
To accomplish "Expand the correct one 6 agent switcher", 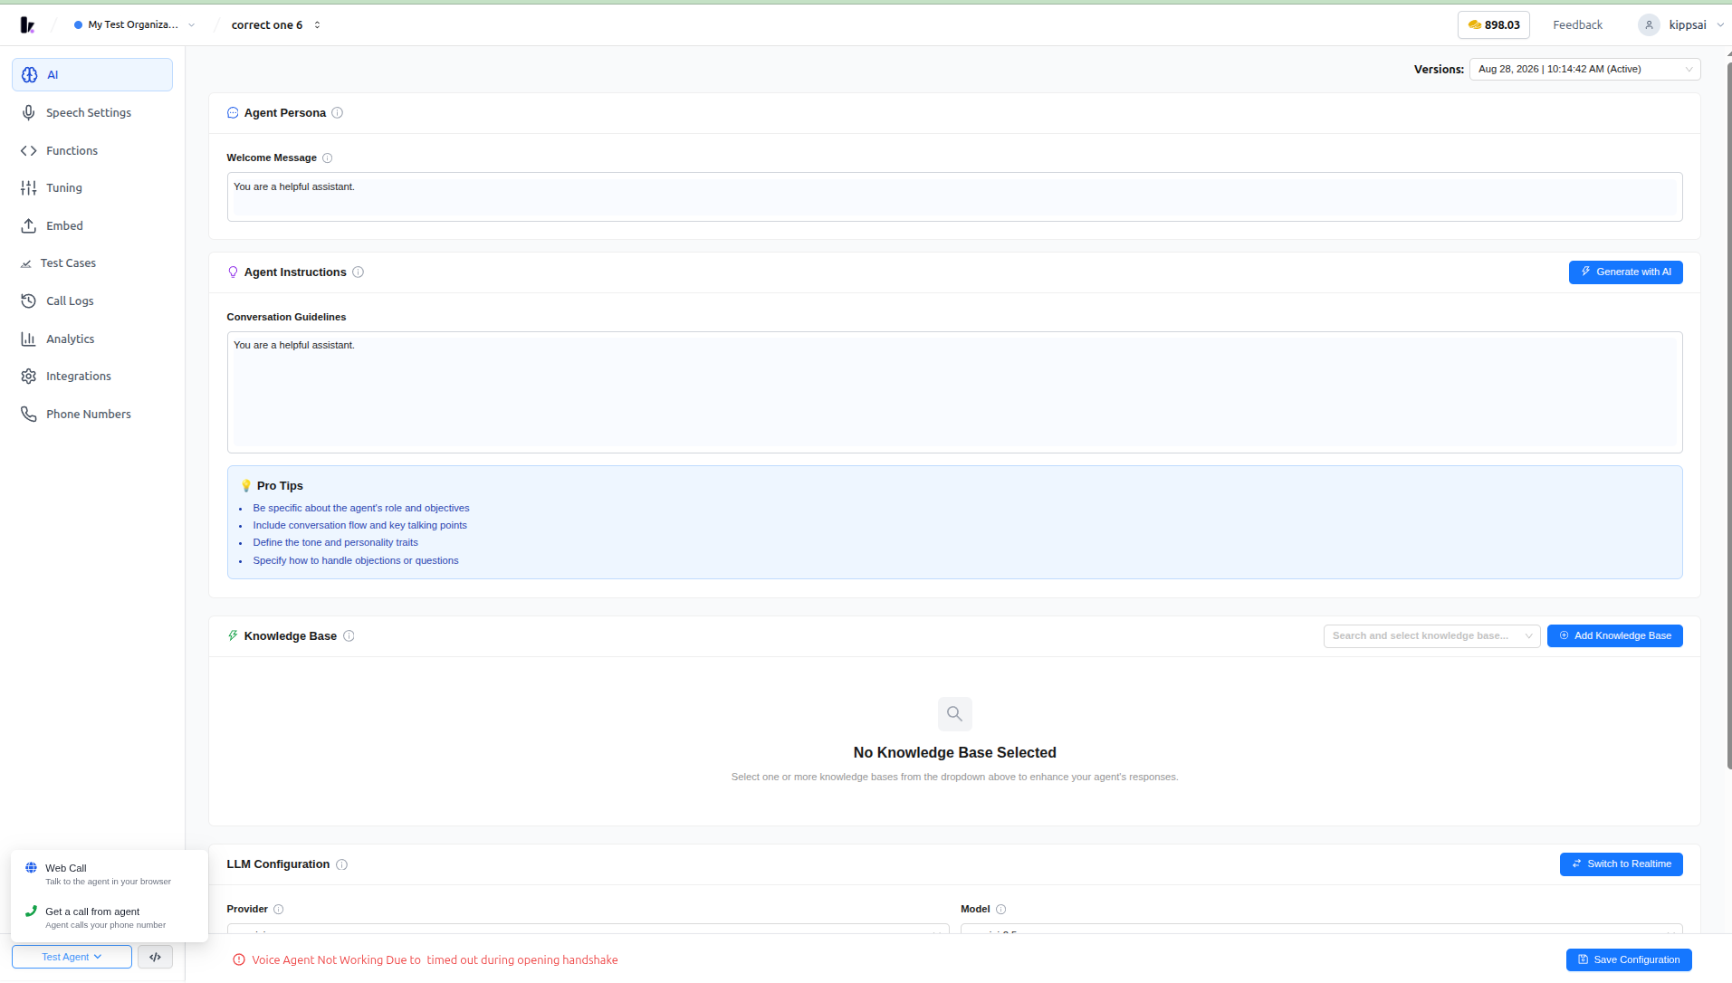I will 275,25.
